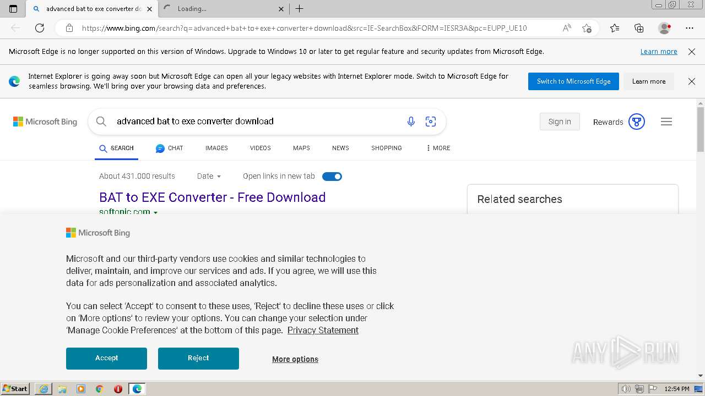Open BAT to EXE Converter - Free Download result
Screen dimensions: 705x396
click(x=212, y=197)
